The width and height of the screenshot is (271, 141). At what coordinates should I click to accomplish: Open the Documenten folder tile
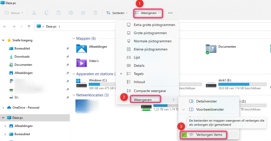221,49
